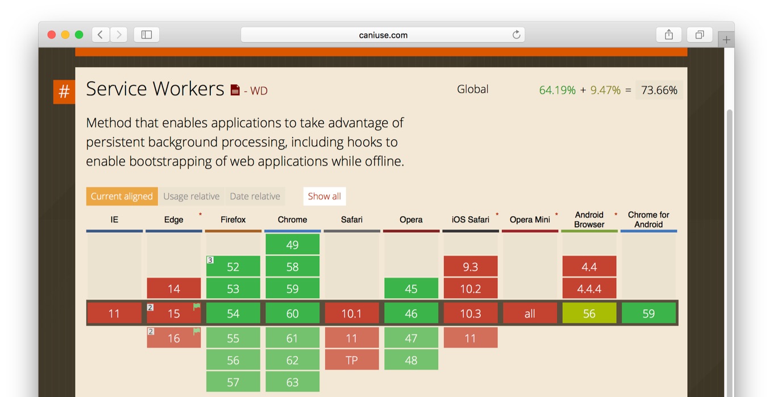
Task: Click the Chrome 60 support cell
Action: (292, 312)
